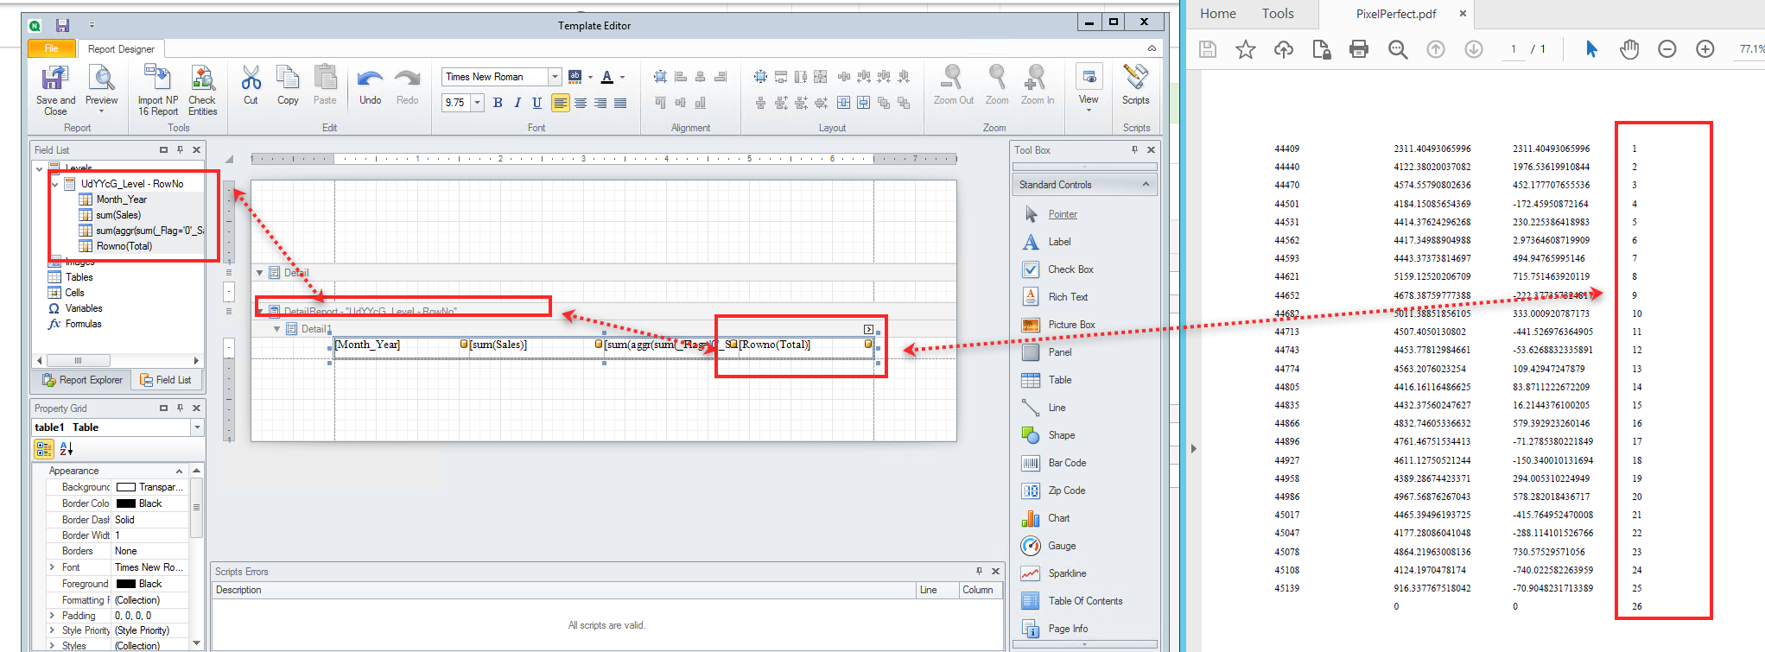Open the report Preview
Screen dimensions: 1765x652
(102, 90)
